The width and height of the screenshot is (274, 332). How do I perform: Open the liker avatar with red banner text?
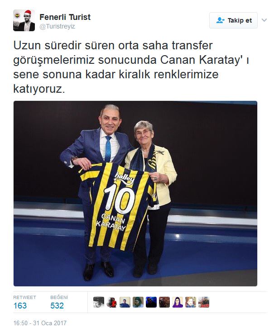(x=204, y=302)
